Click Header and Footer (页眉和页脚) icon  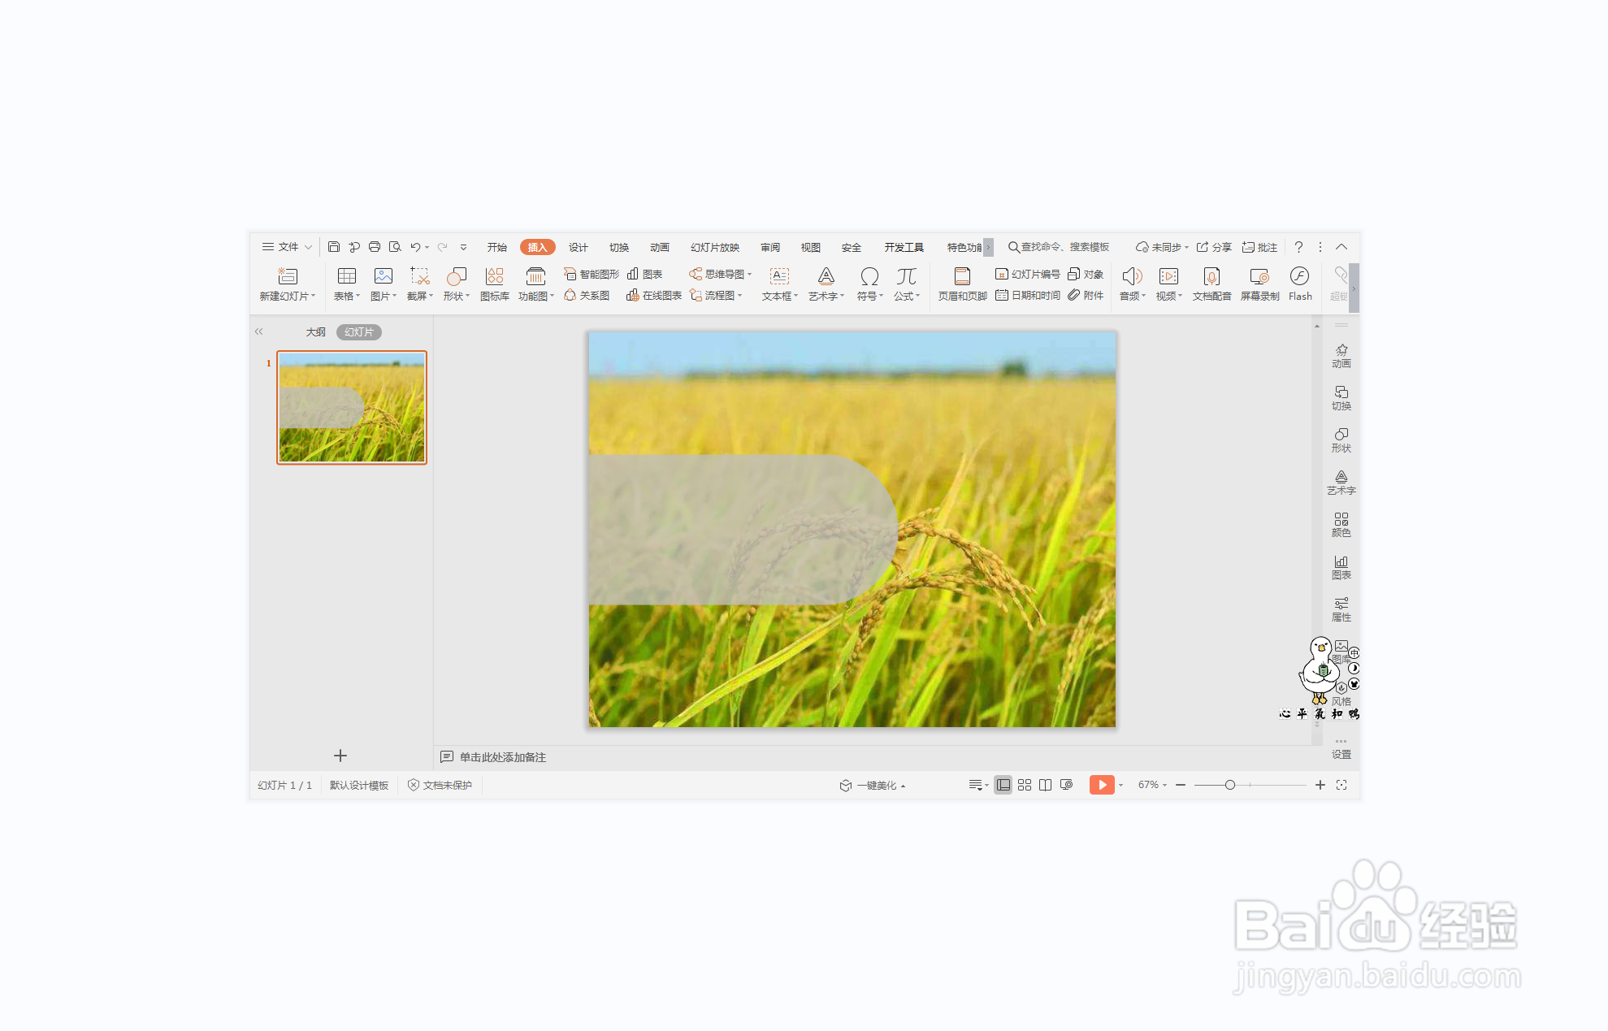[x=962, y=277]
